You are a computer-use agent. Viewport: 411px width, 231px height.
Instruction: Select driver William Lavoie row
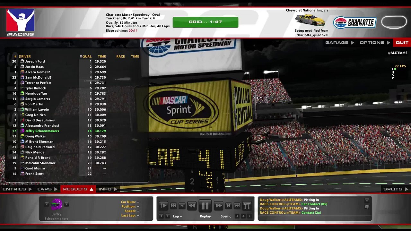(x=59, y=109)
